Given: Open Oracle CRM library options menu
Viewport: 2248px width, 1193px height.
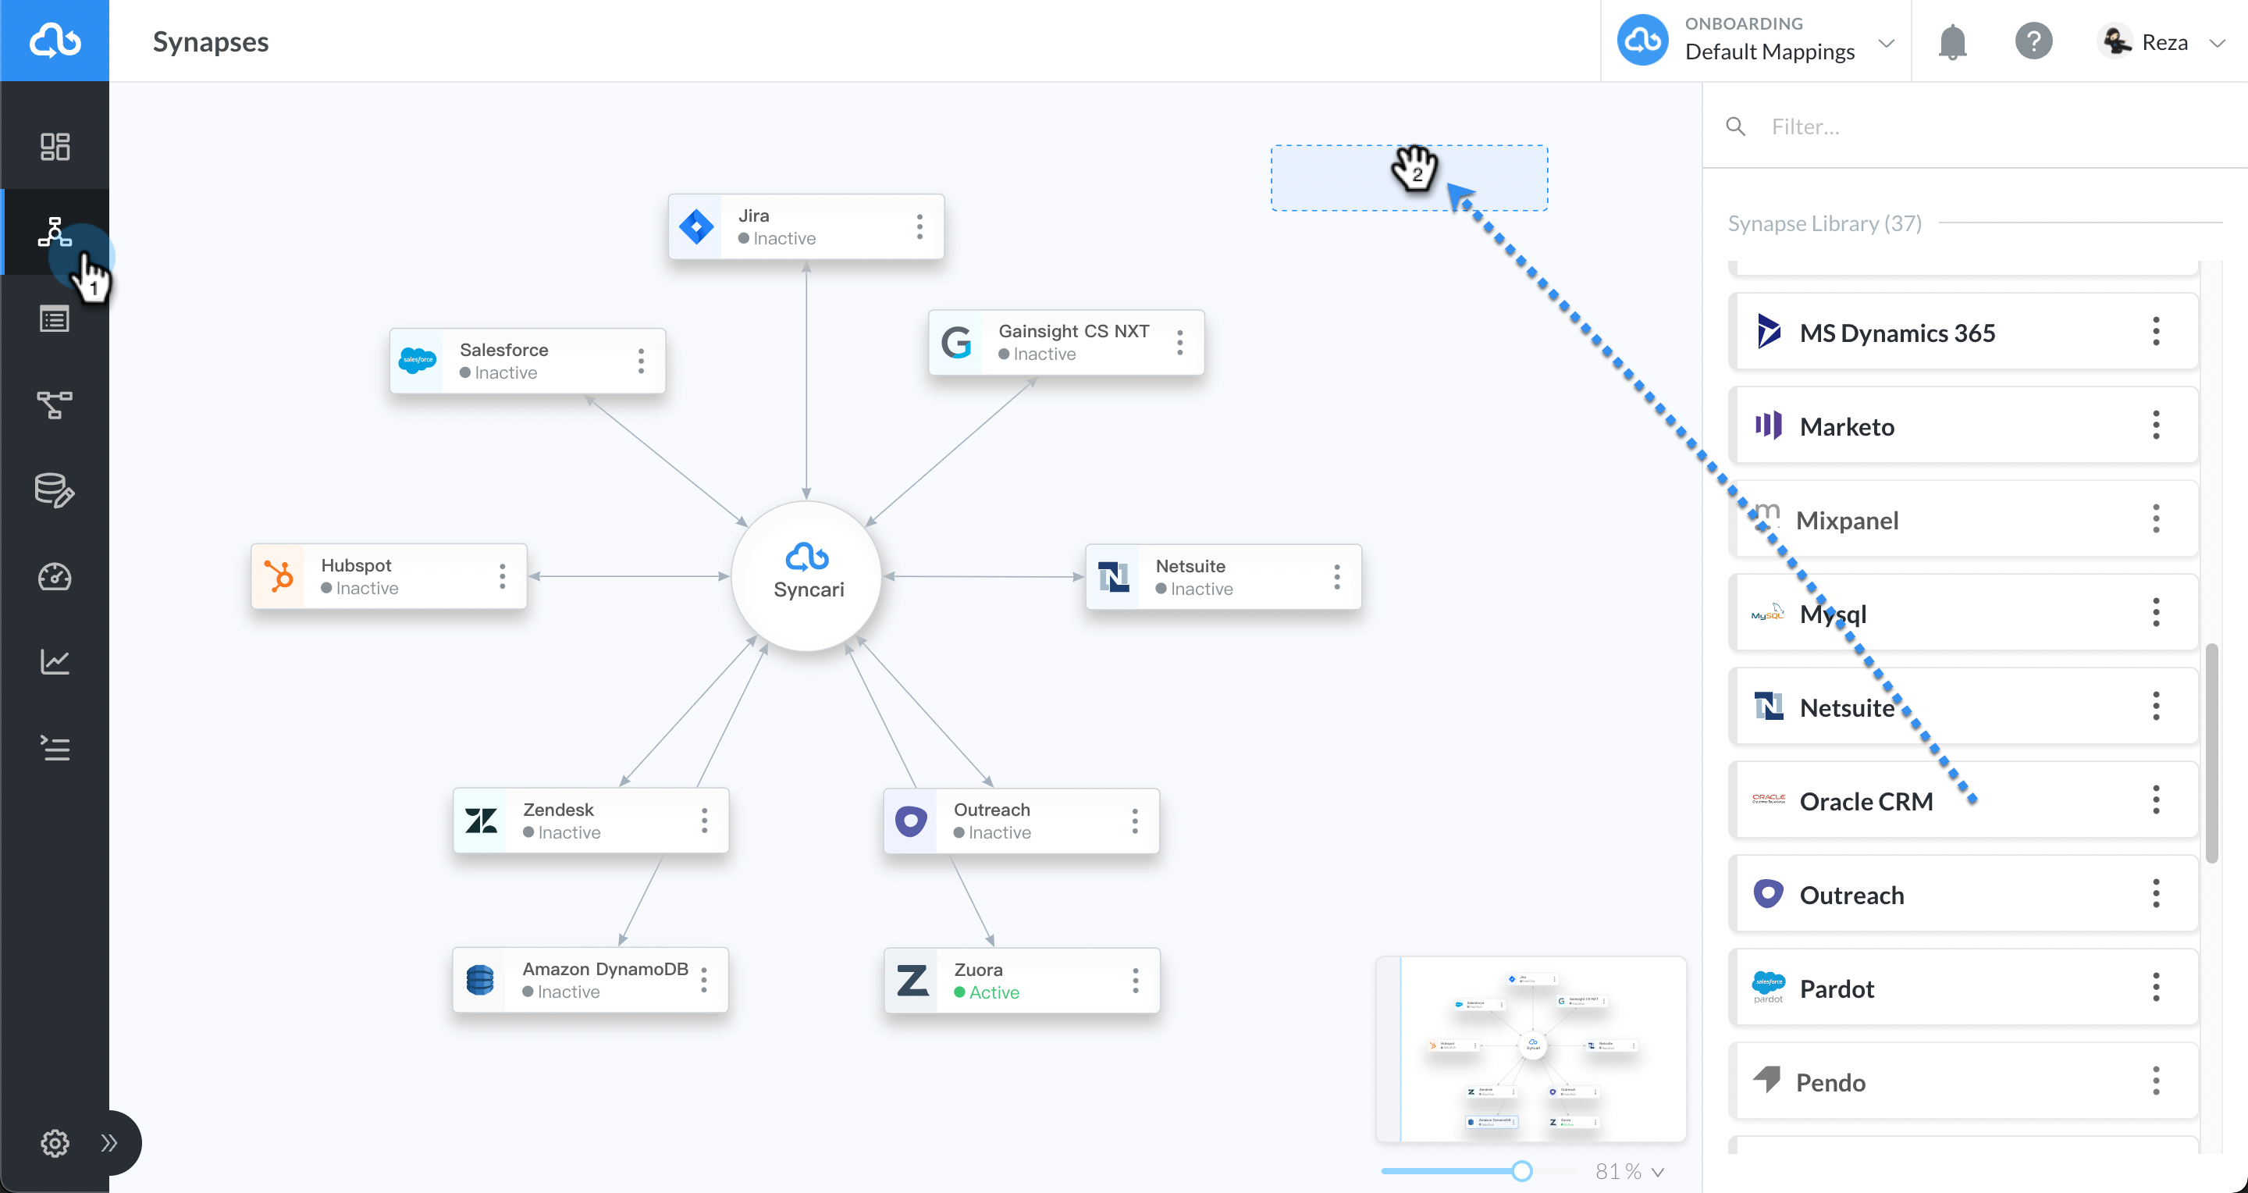Looking at the screenshot, I should point(2155,800).
